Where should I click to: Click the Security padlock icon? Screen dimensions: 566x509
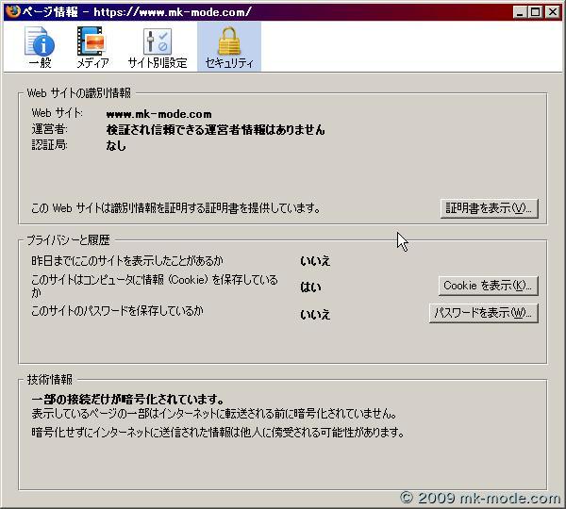click(x=229, y=41)
